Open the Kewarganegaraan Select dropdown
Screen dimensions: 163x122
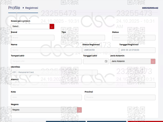pos(33,26)
